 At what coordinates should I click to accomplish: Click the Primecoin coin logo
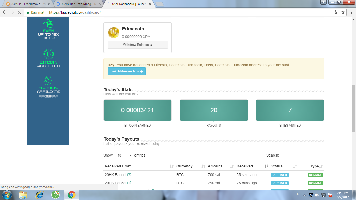point(114,33)
